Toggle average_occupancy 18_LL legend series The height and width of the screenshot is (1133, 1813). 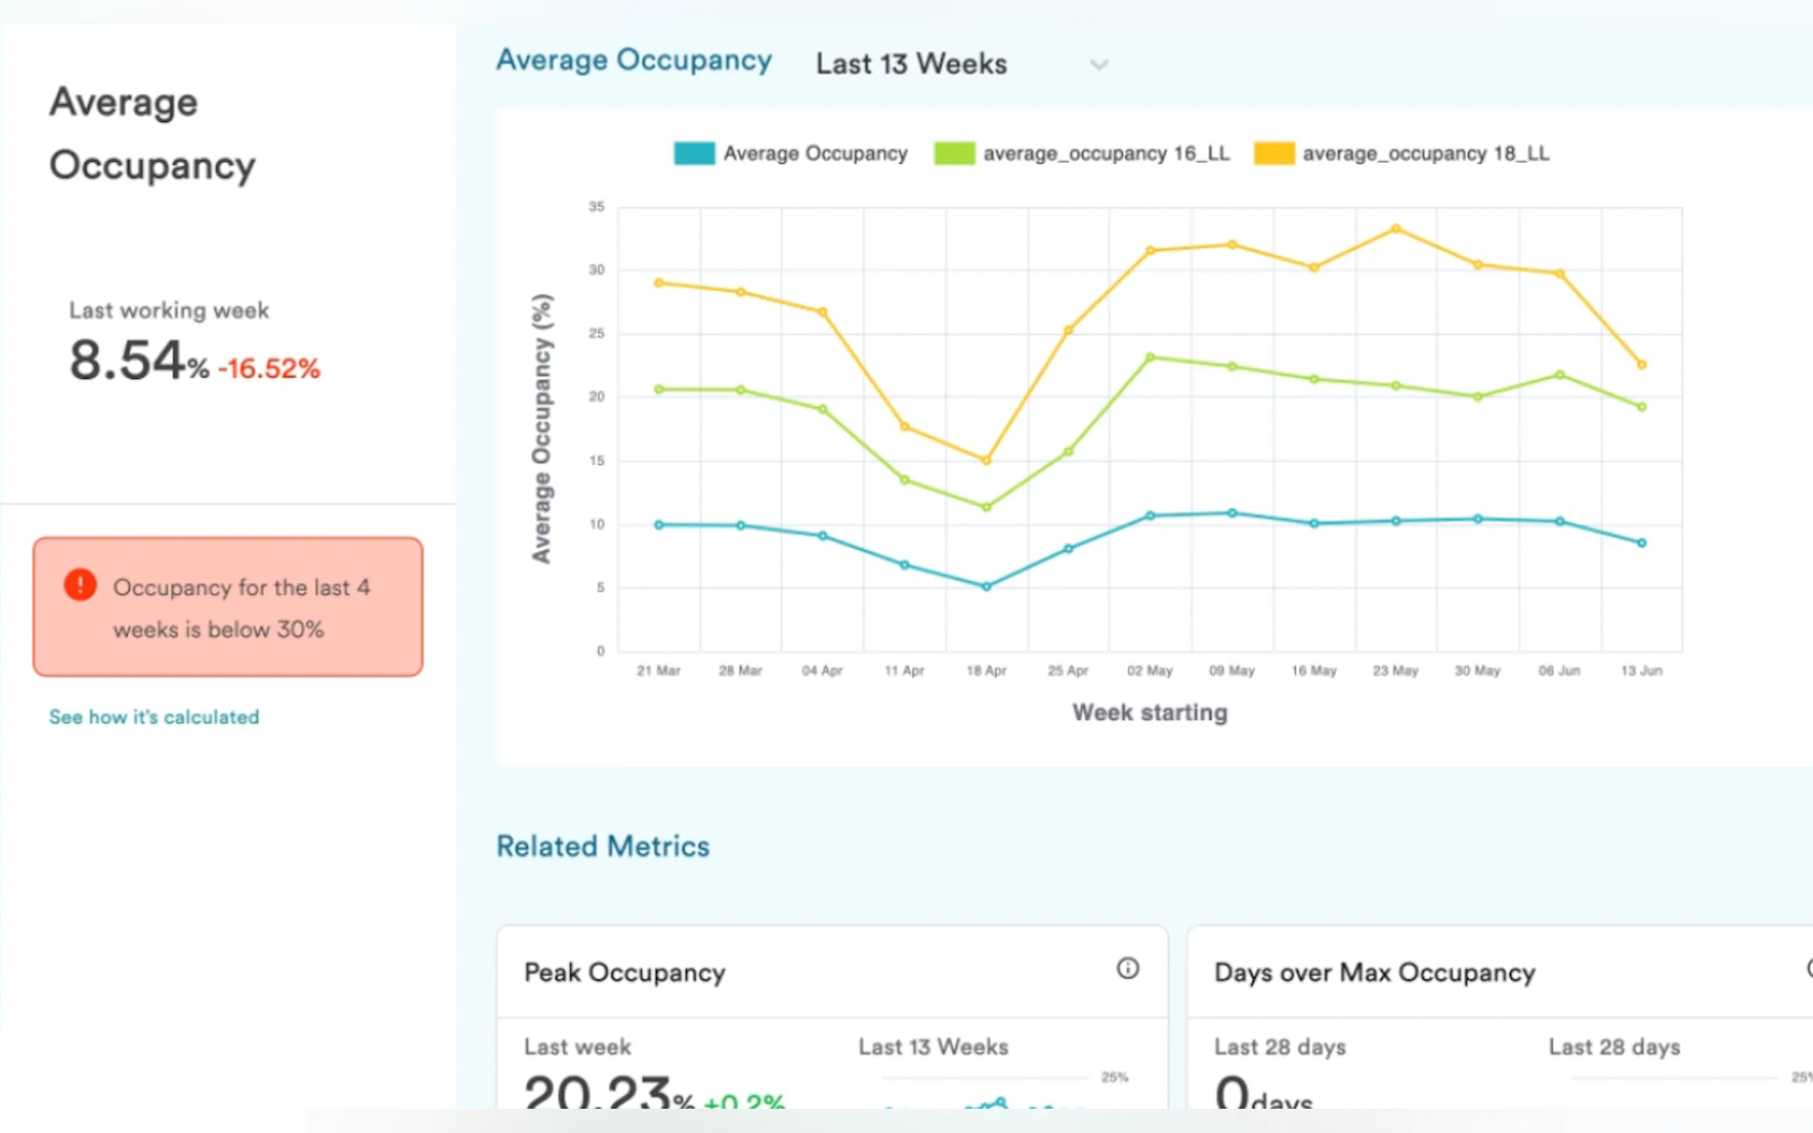1425,153
